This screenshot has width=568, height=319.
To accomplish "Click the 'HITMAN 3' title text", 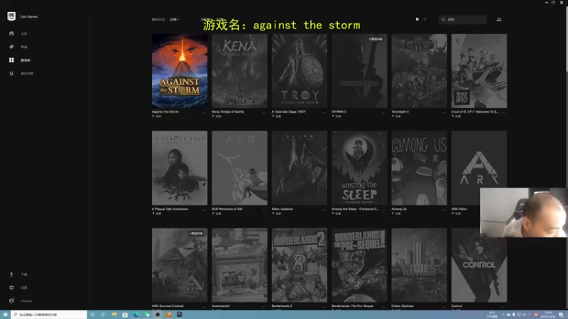I will click(339, 112).
